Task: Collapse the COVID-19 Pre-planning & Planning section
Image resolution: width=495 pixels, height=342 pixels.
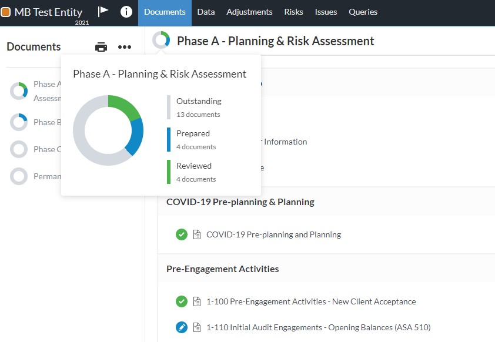Action: (240, 202)
